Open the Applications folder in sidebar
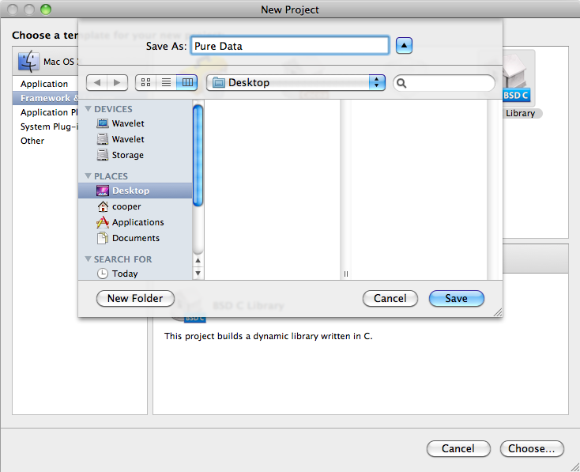 (135, 222)
